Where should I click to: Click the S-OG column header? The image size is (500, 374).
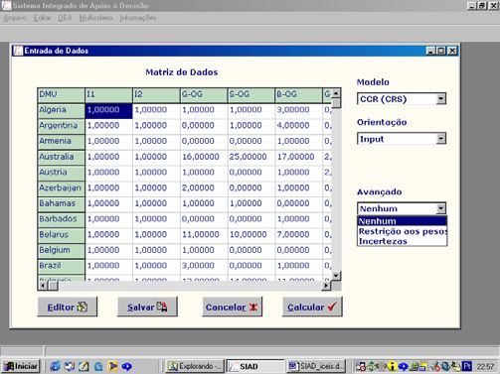tap(251, 95)
